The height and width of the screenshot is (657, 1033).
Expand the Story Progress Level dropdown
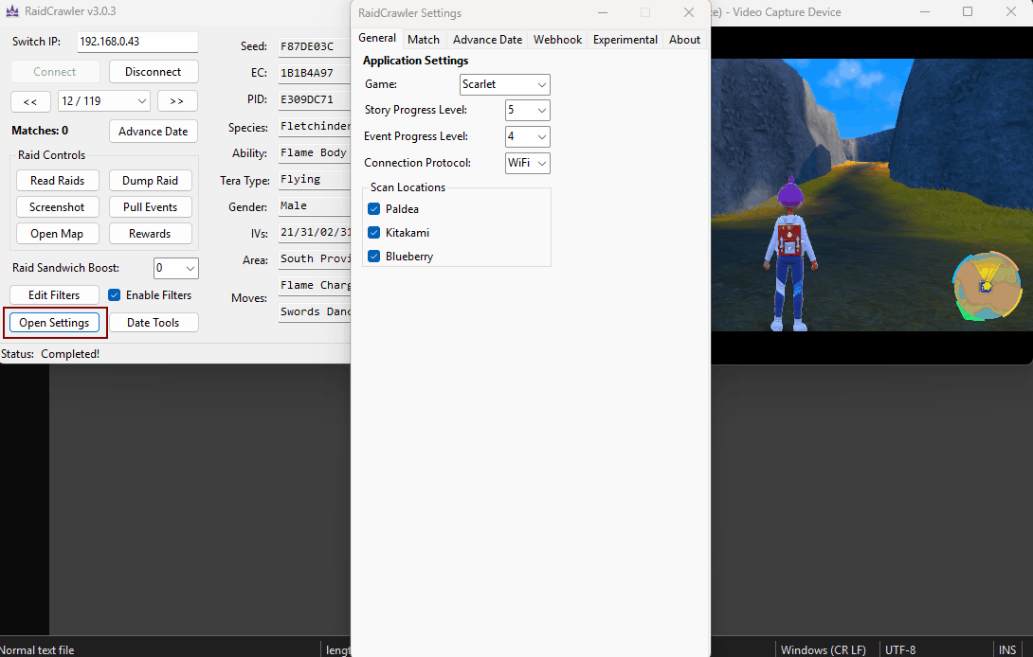[x=527, y=110]
